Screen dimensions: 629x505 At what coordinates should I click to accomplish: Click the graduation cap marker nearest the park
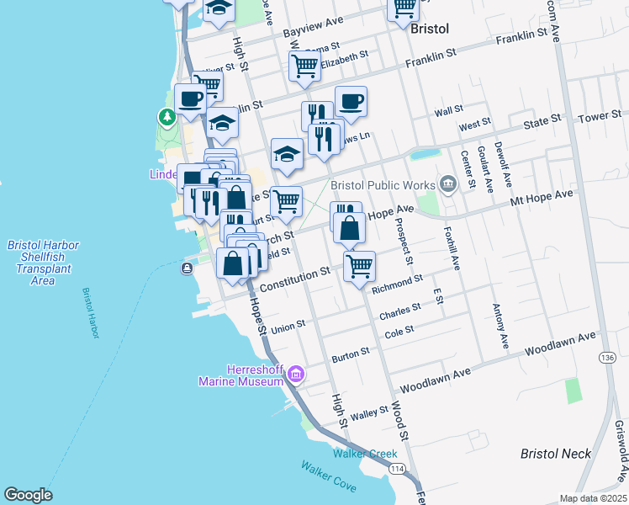223,123
